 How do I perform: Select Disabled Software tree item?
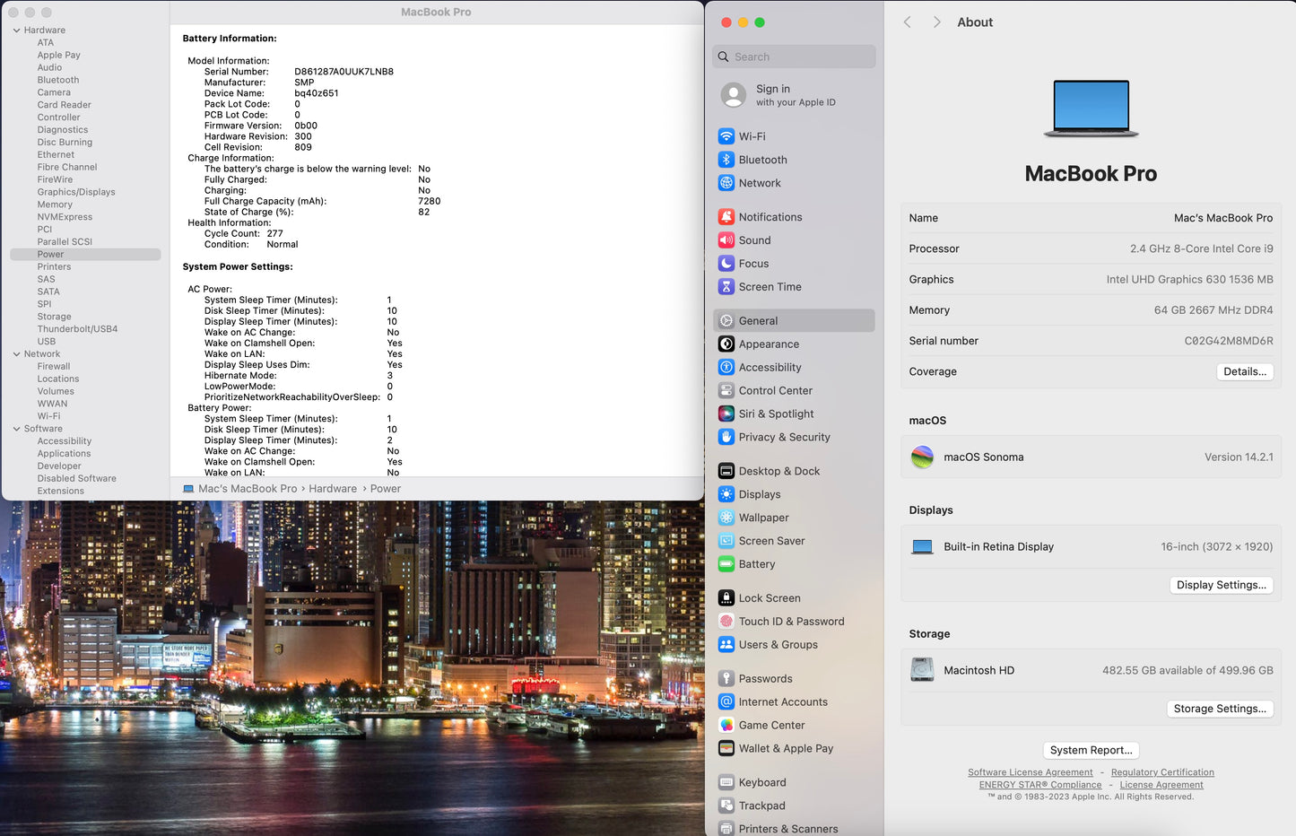(76, 479)
